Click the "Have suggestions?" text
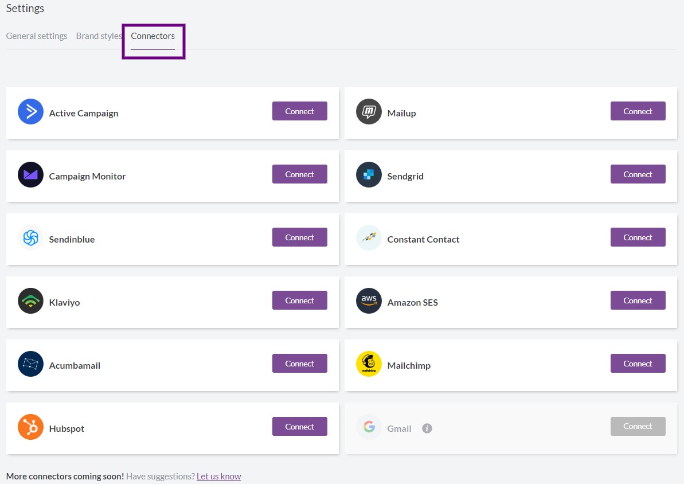Viewport: 684px width, 484px height. [x=161, y=476]
